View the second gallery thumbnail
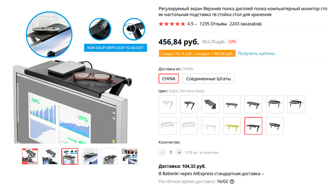This screenshot has height=186, width=333. coord(50,156)
